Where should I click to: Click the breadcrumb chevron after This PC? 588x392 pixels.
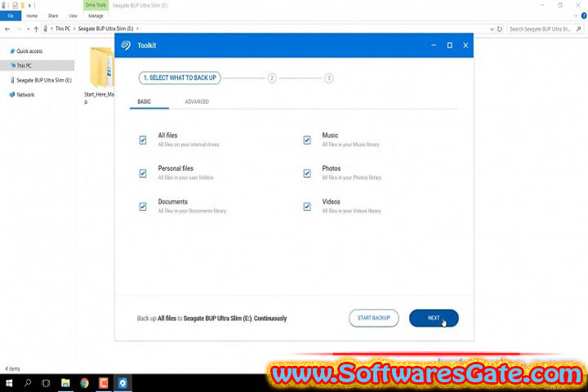[74, 29]
